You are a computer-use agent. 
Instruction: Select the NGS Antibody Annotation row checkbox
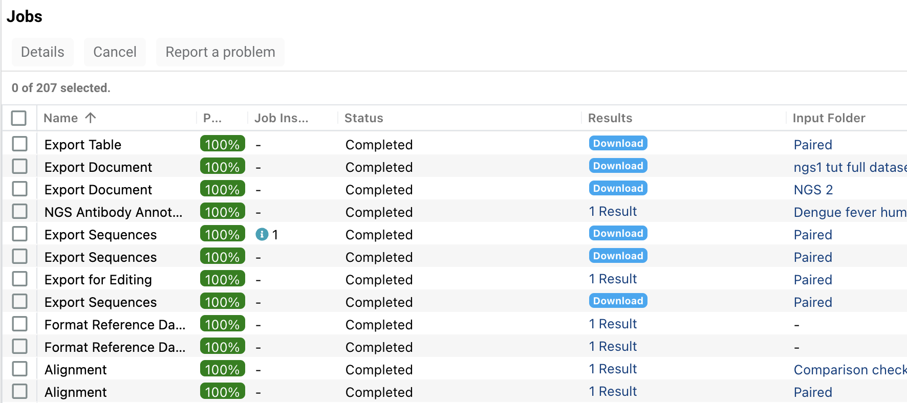point(20,212)
